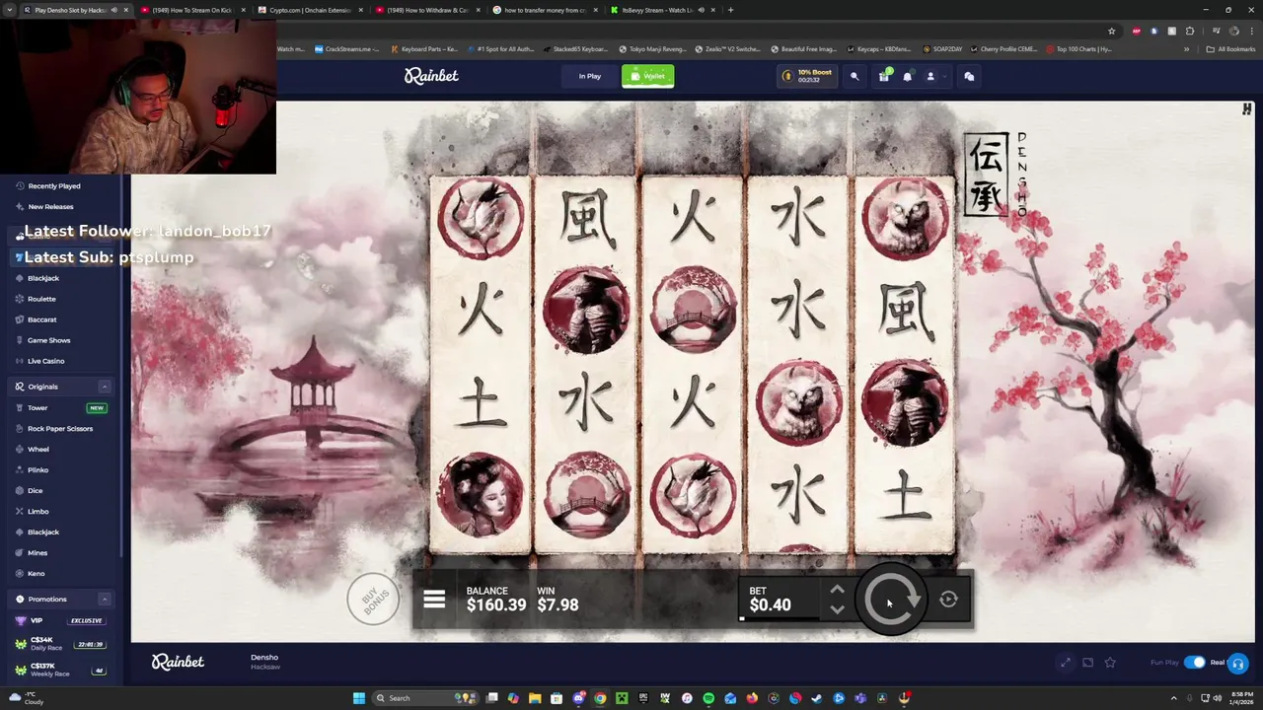Viewport: 1263px width, 710px height.
Task: Collapse the Originals section
Action: [105, 387]
